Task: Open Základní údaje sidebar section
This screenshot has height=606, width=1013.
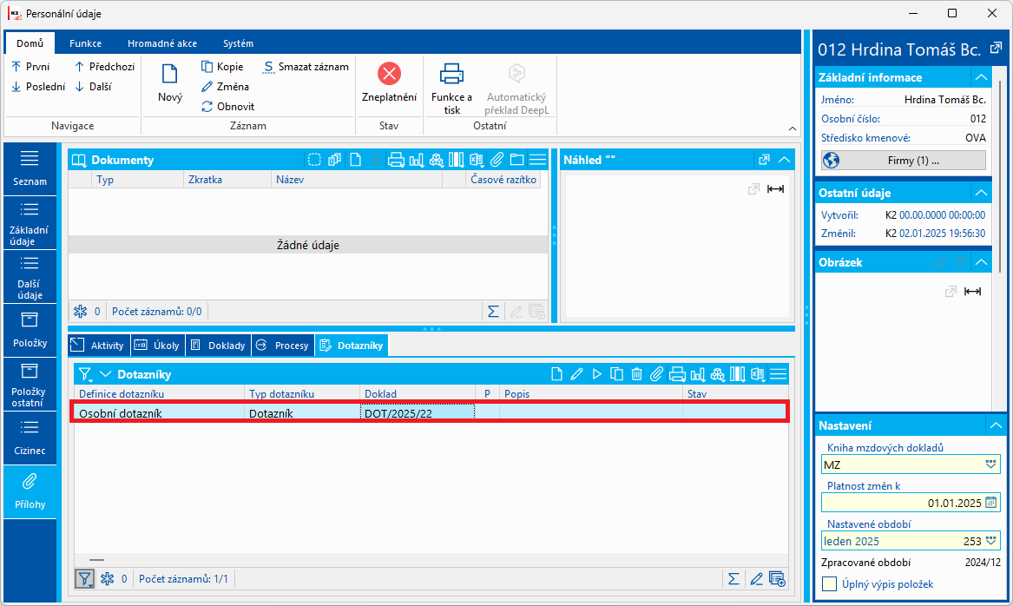Action: coord(30,222)
